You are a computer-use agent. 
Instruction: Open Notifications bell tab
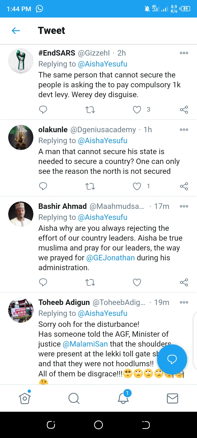tap(123, 398)
